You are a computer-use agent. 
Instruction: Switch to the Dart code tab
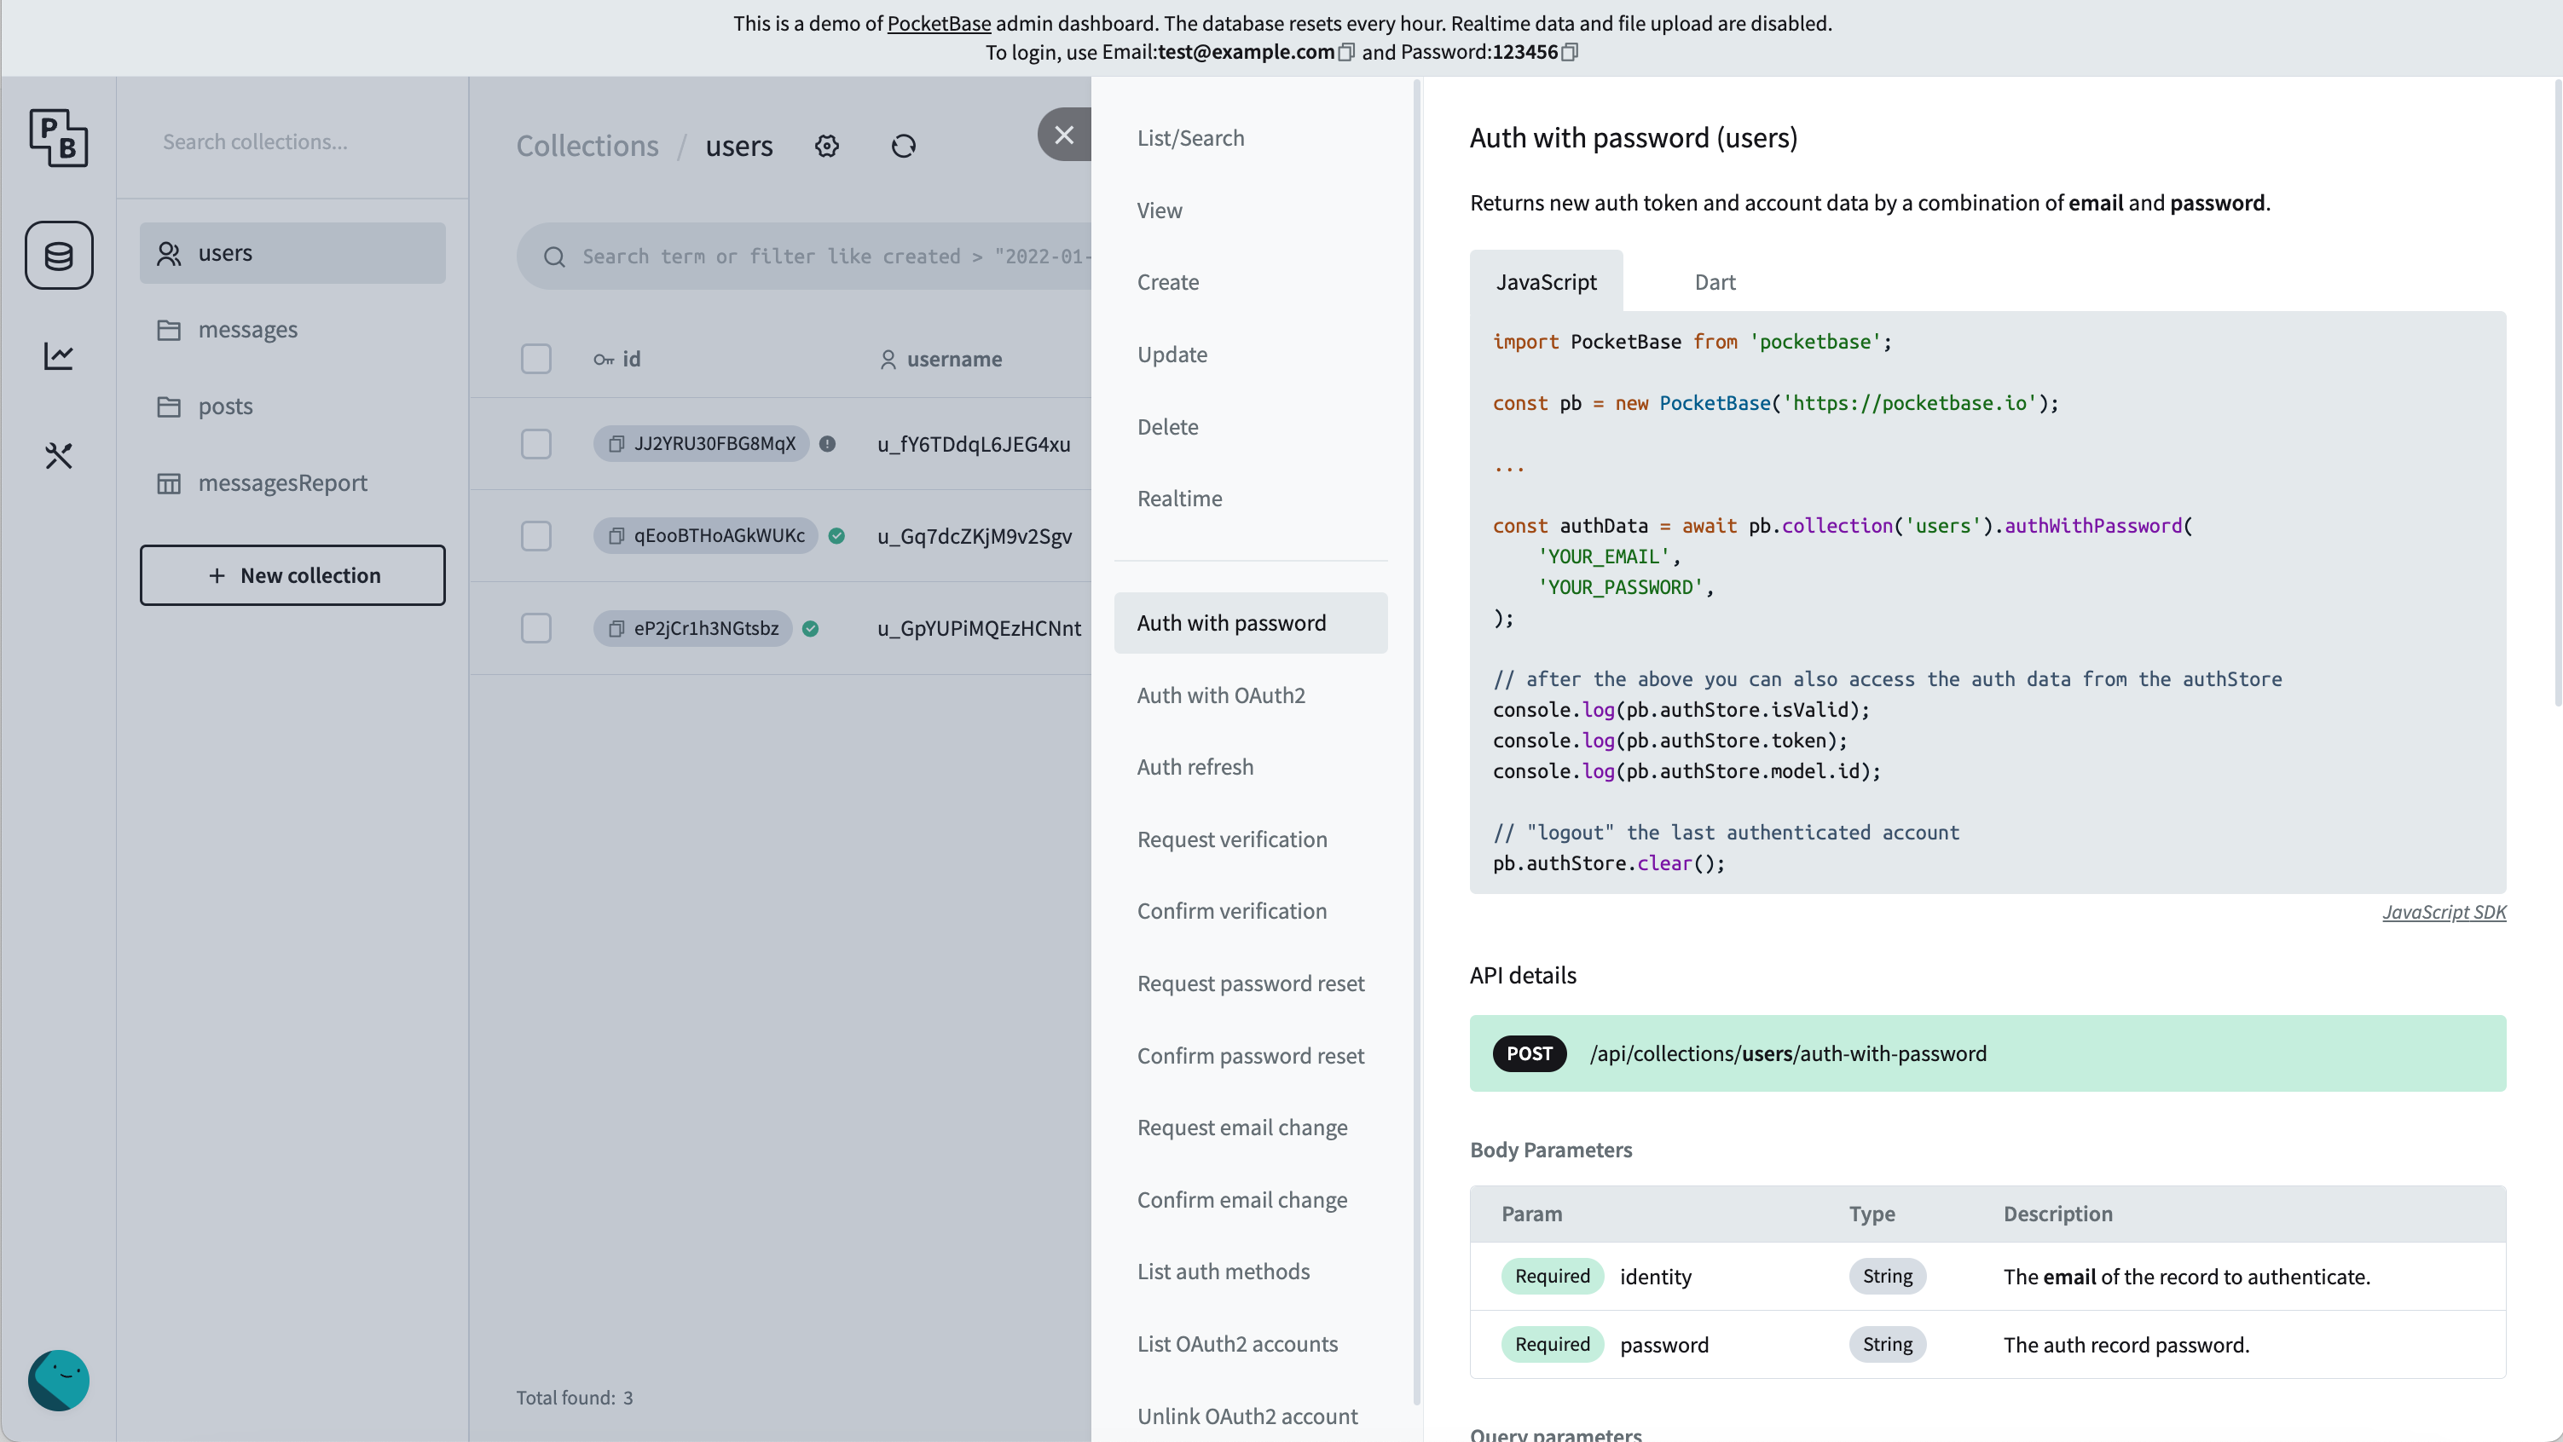pos(1715,281)
